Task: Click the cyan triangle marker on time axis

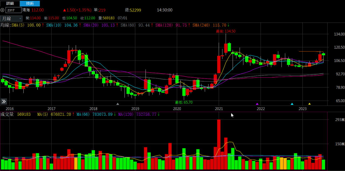Action: click(292, 104)
